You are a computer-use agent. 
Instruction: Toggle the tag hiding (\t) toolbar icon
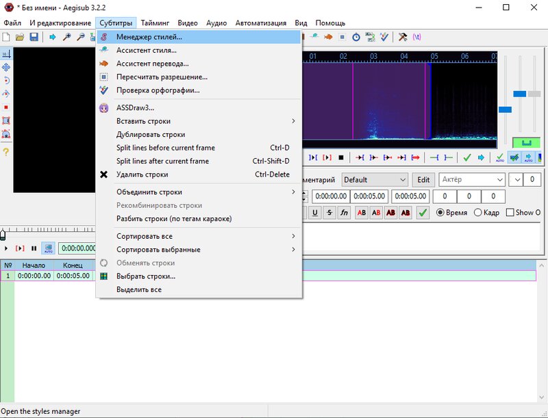[x=416, y=37]
